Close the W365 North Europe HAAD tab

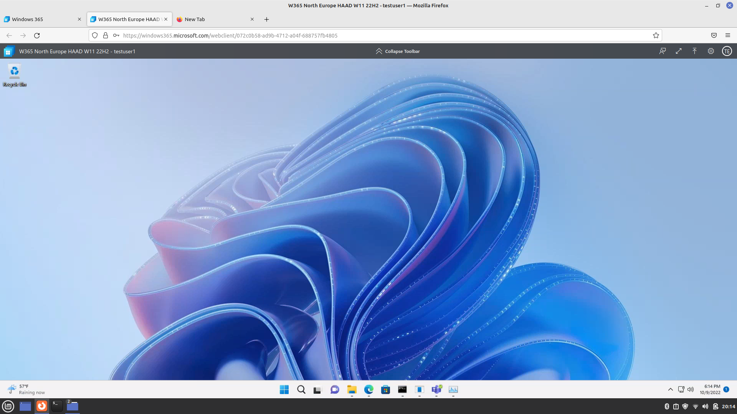(x=166, y=19)
